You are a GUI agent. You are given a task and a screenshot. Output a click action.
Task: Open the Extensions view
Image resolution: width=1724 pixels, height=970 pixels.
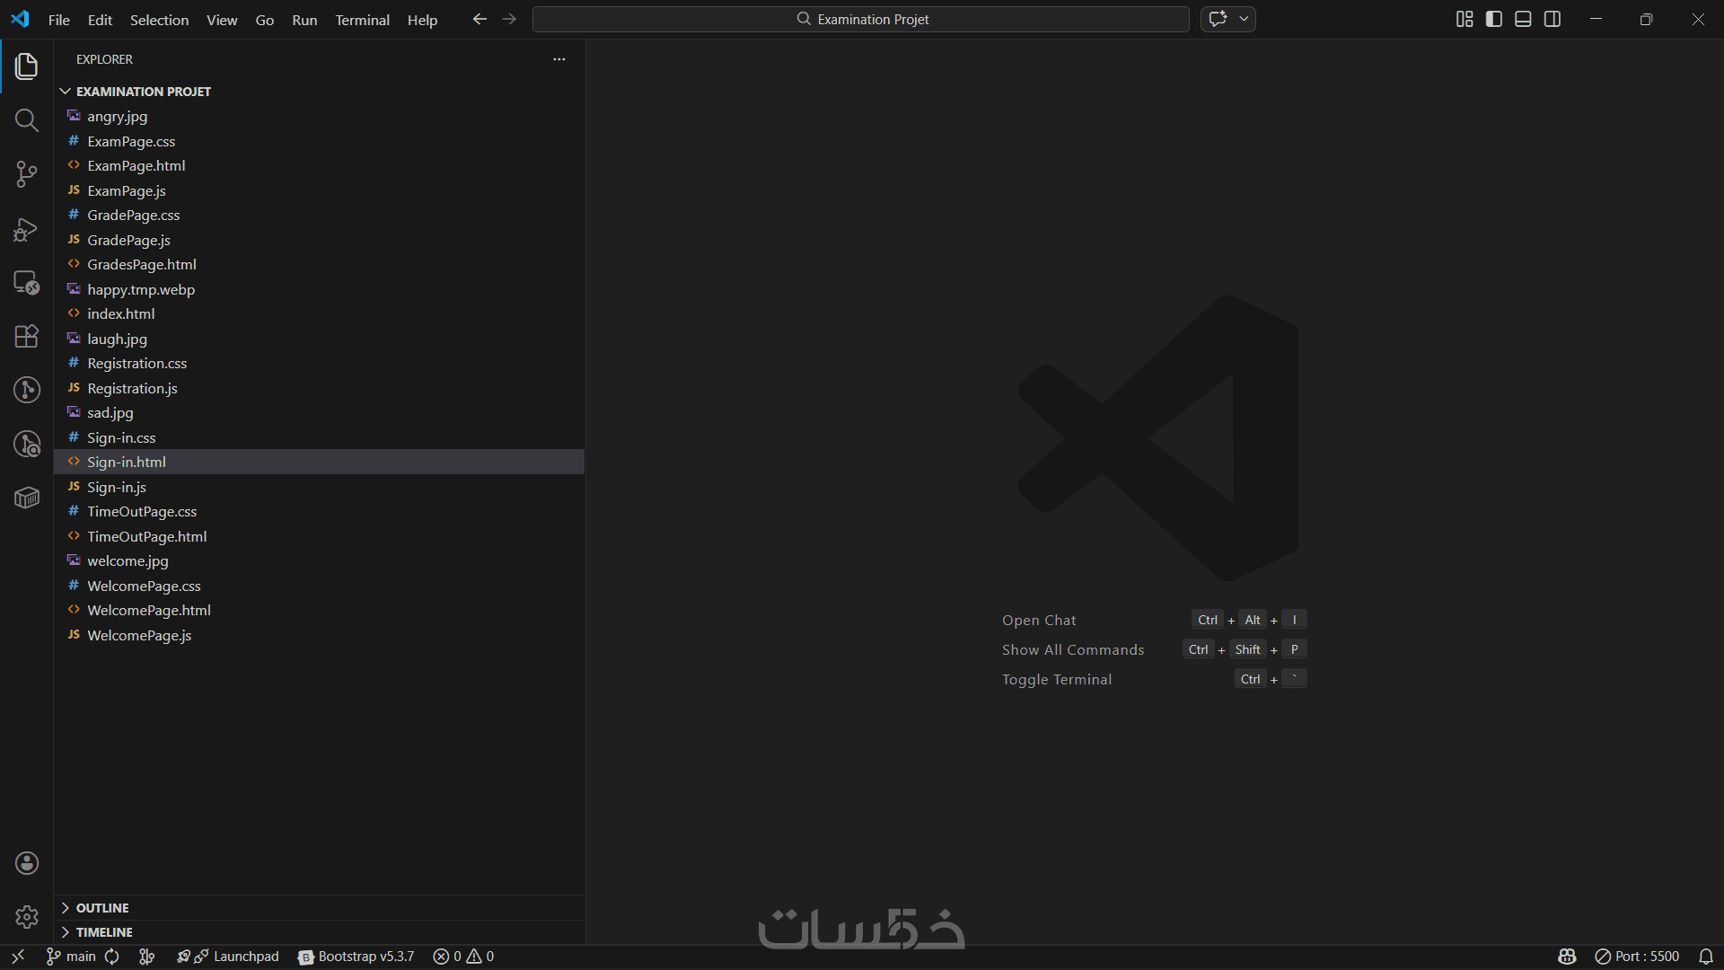27,336
